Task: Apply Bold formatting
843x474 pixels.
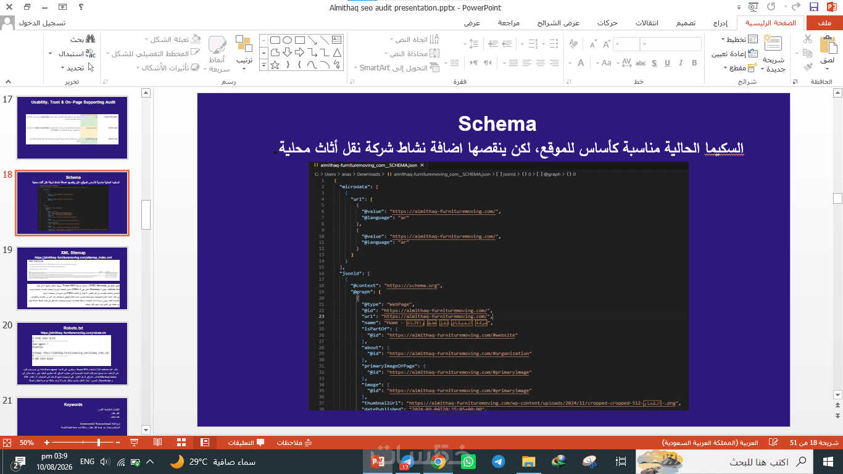Action: click(x=694, y=62)
